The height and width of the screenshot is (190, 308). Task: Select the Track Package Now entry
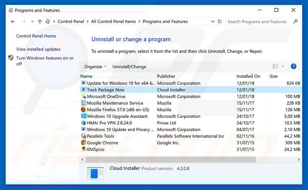click(191, 90)
